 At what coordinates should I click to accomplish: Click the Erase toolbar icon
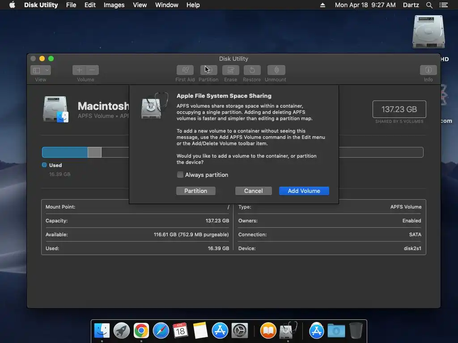click(230, 70)
